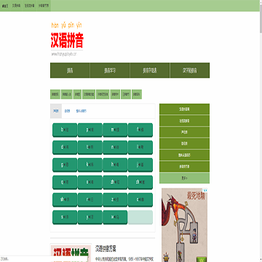
Task: Open the 汉字转拼音 main navigation item
Action: click(x=190, y=71)
